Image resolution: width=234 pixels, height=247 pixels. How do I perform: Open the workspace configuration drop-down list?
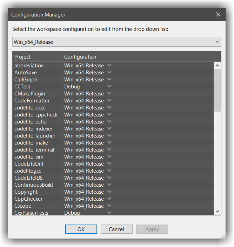click(117, 42)
